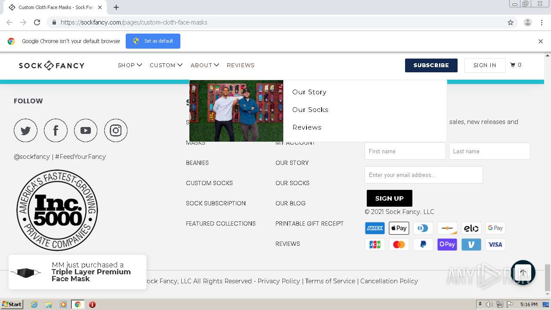Open Chrome profile avatar menu
Image resolution: width=551 pixels, height=310 pixels.
(528, 22)
